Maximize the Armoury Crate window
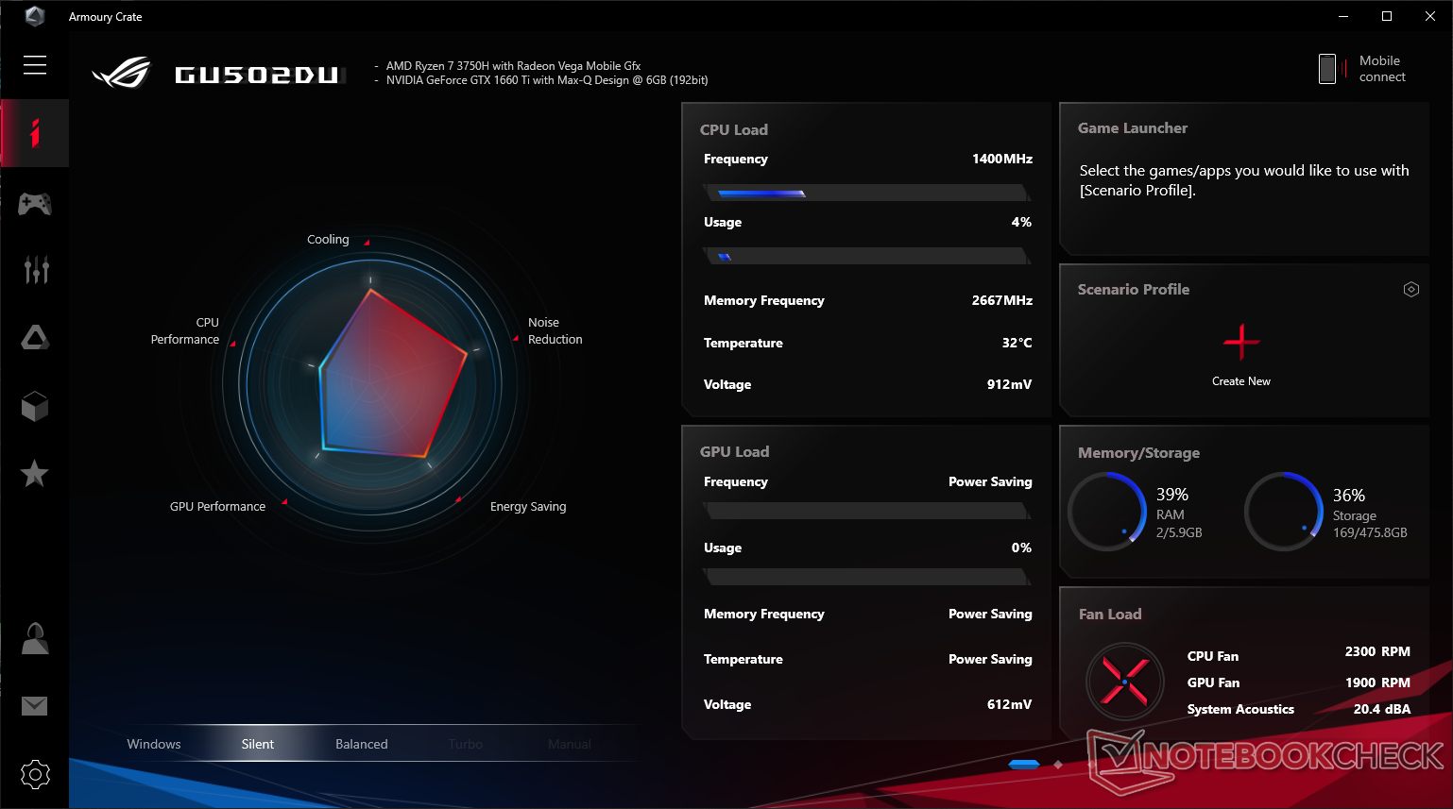This screenshot has width=1453, height=809. click(x=1387, y=16)
